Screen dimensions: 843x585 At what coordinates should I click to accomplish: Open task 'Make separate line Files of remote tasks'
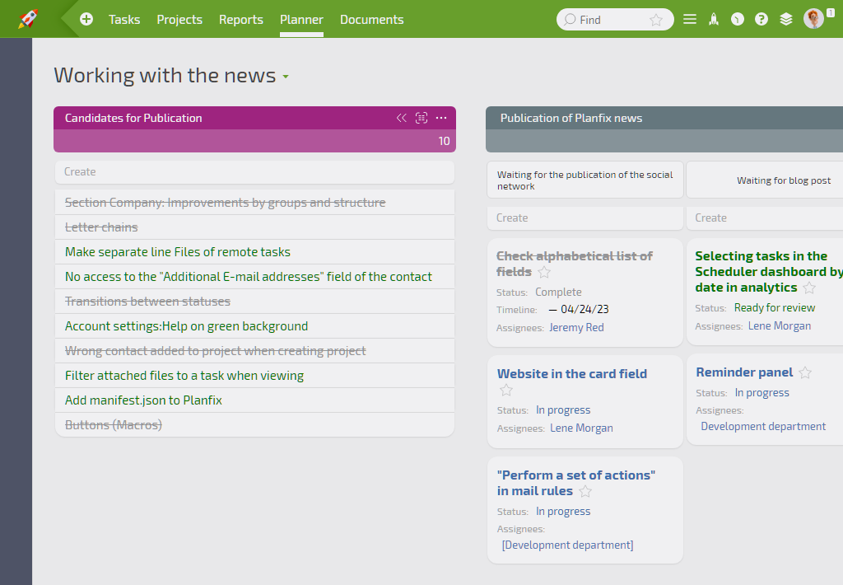tap(178, 252)
